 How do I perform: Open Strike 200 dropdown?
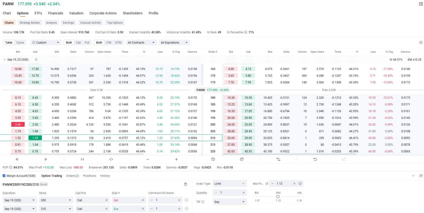pos(56,200)
